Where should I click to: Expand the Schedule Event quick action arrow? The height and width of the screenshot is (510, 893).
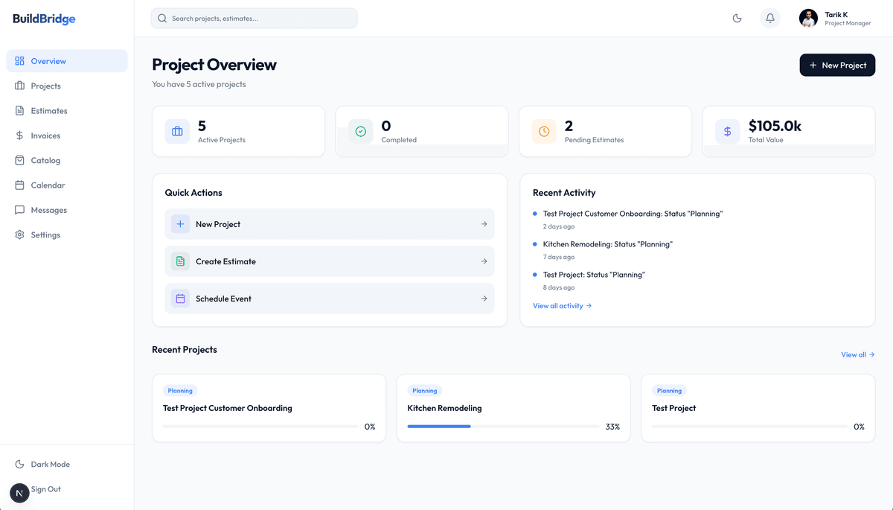click(482, 297)
